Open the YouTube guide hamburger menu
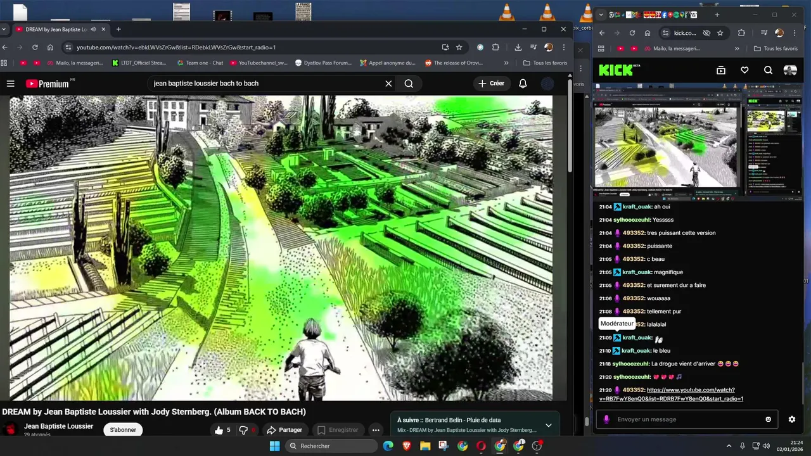Viewport: 811px width, 456px height. coord(10,84)
